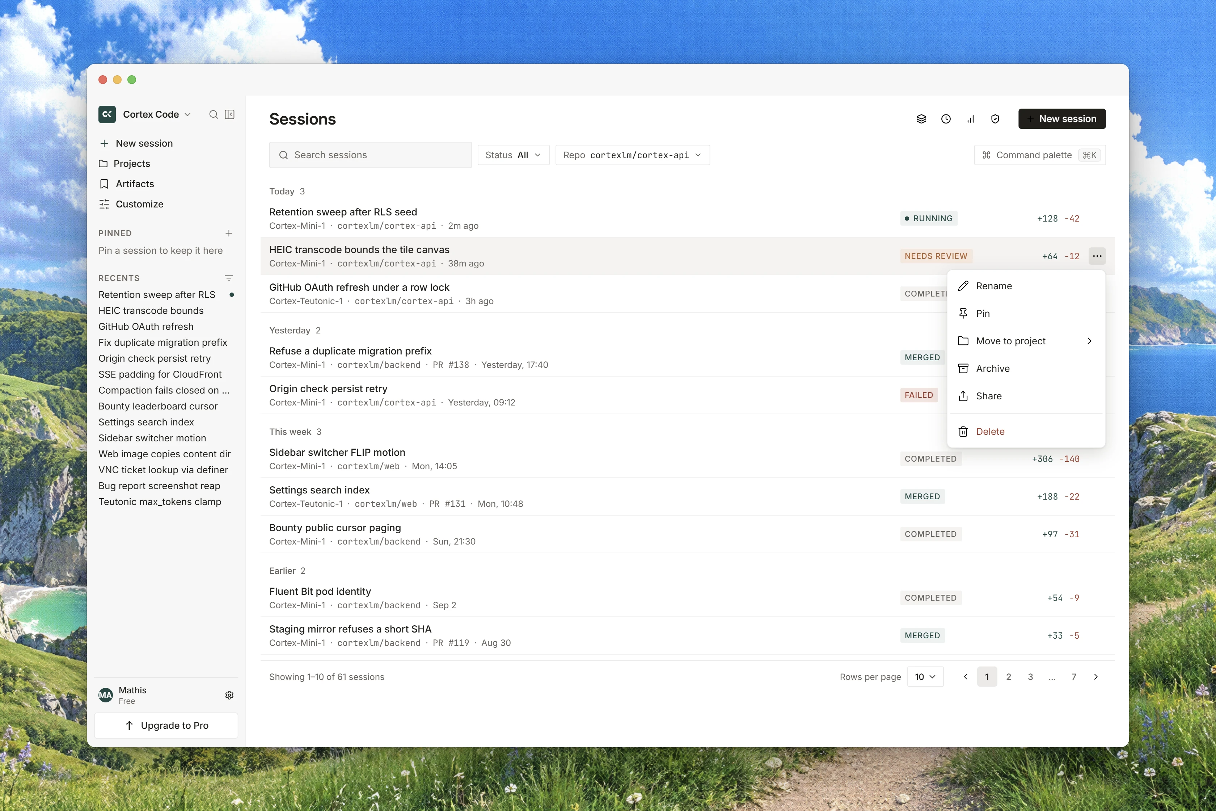Click Upgrade to Pro button
The height and width of the screenshot is (811, 1216).
166,725
